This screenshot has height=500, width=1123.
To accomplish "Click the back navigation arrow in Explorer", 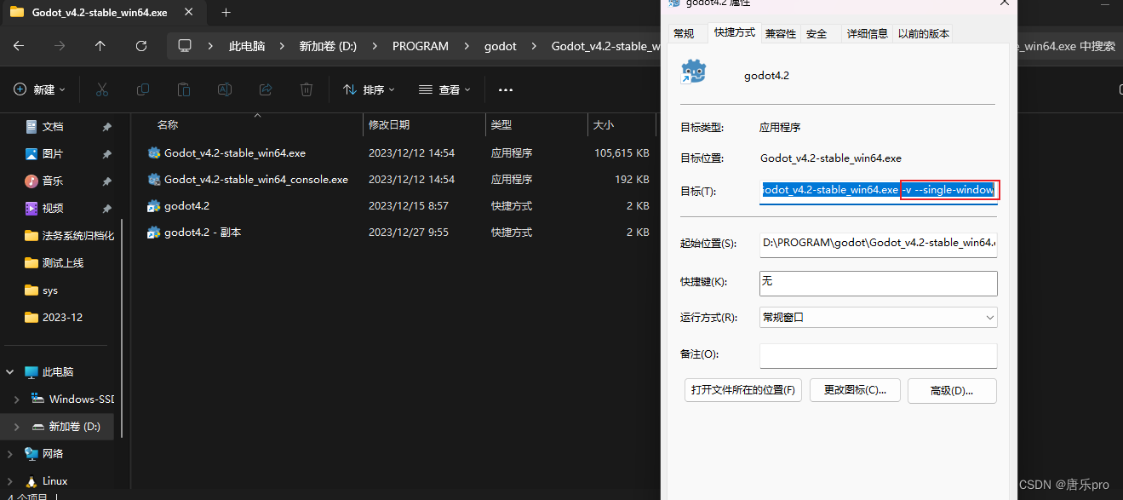I will point(19,46).
